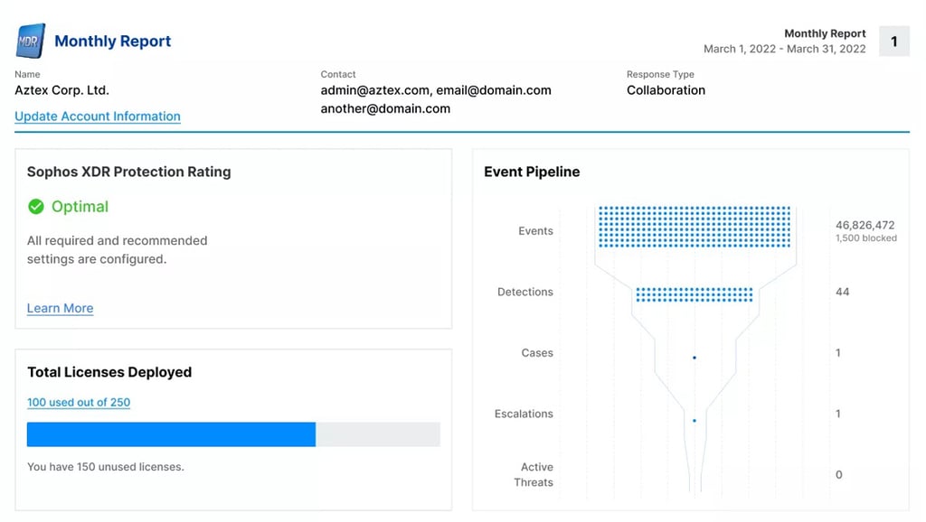Click the 100 used out of 250 link
The width and height of the screenshot is (926, 522).
[79, 403]
